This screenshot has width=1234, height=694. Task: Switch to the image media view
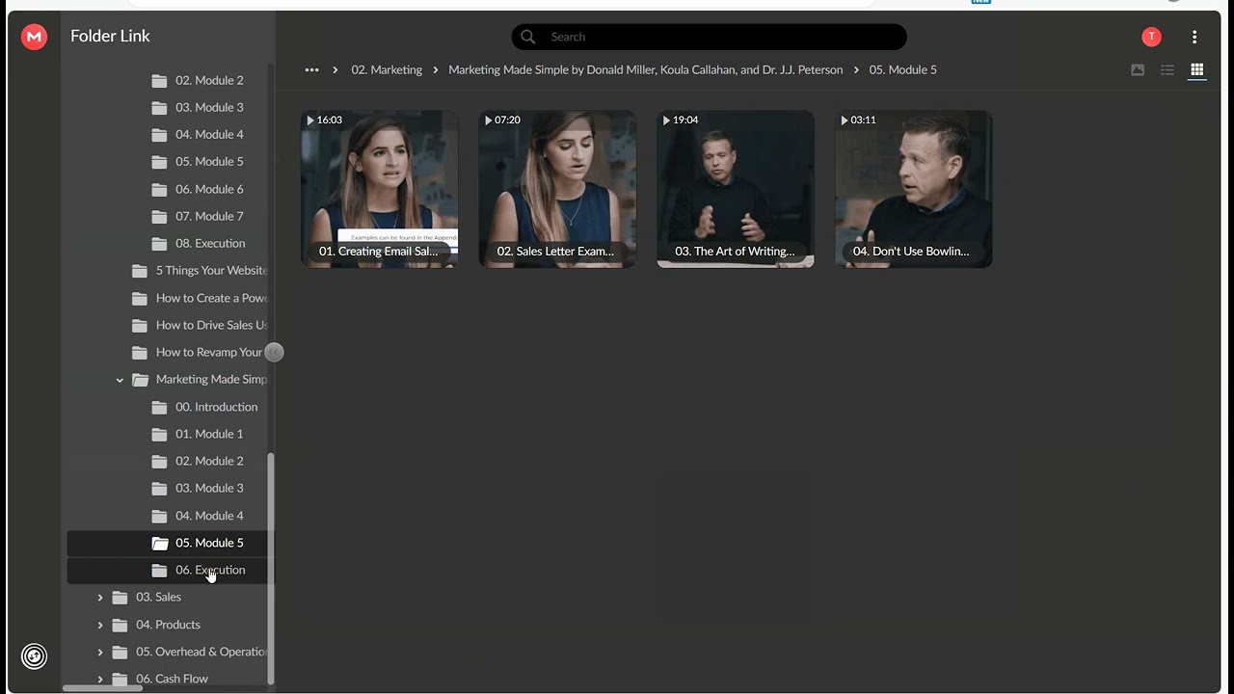(x=1138, y=69)
